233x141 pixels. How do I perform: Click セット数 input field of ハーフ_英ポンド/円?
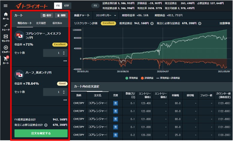pyautogui.click(x=55, y=92)
